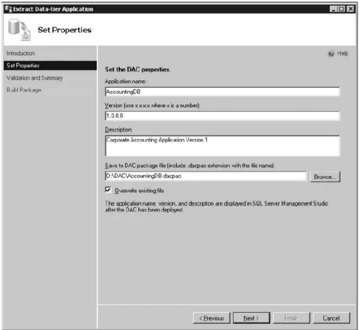This screenshot has width=359, height=330.
Task: Select the Set Properties step in sidebar
Action: 50,65
